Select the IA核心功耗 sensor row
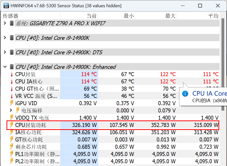227x166 pixels. (x=28, y=132)
